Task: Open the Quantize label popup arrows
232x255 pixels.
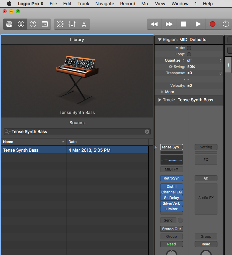Action: pyautogui.click(x=183, y=61)
